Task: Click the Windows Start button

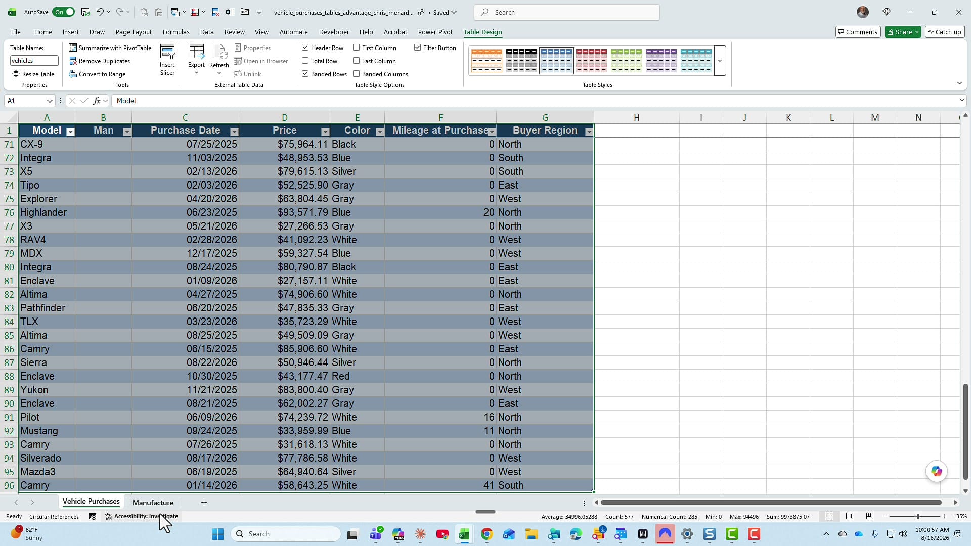Action: [x=217, y=534]
